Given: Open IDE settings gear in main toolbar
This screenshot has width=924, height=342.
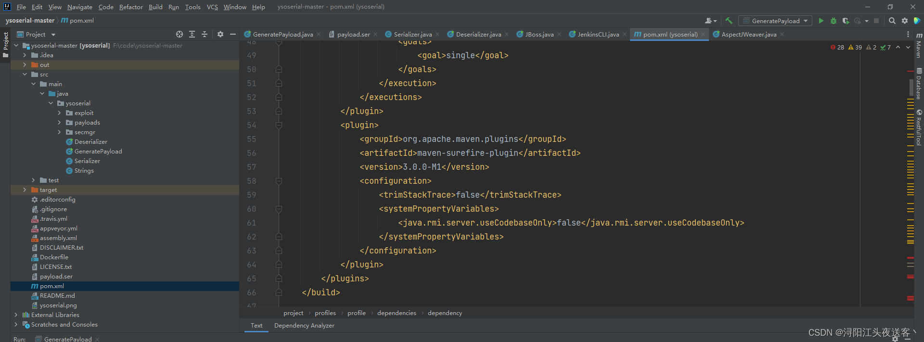Looking at the screenshot, I should pyautogui.click(x=905, y=21).
